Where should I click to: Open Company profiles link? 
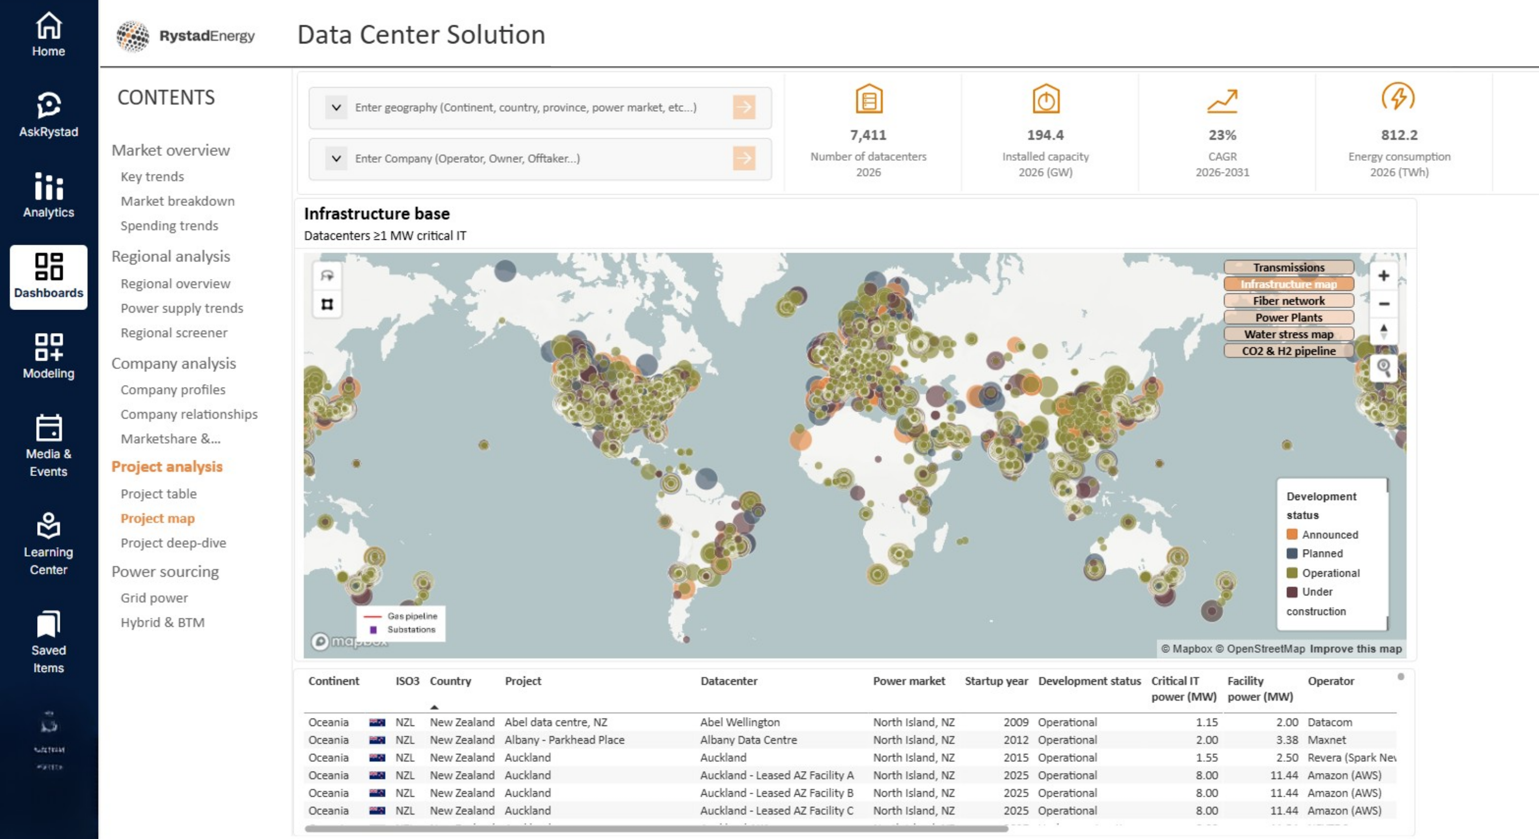(173, 389)
